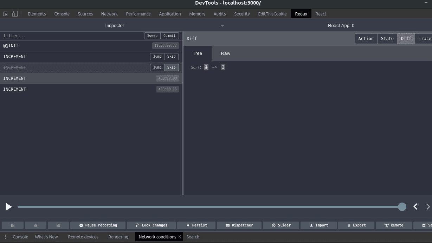This screenshot has height=243, width=432.
Task: Click the timeline slider handle
Action: click(x=402, y=207)
